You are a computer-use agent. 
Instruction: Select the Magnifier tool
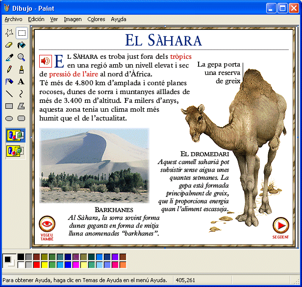pos(22,57)
